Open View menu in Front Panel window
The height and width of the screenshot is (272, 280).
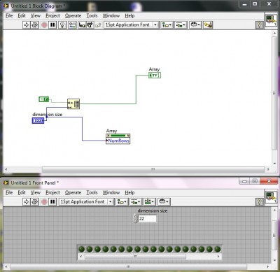[x=36, y=192]
